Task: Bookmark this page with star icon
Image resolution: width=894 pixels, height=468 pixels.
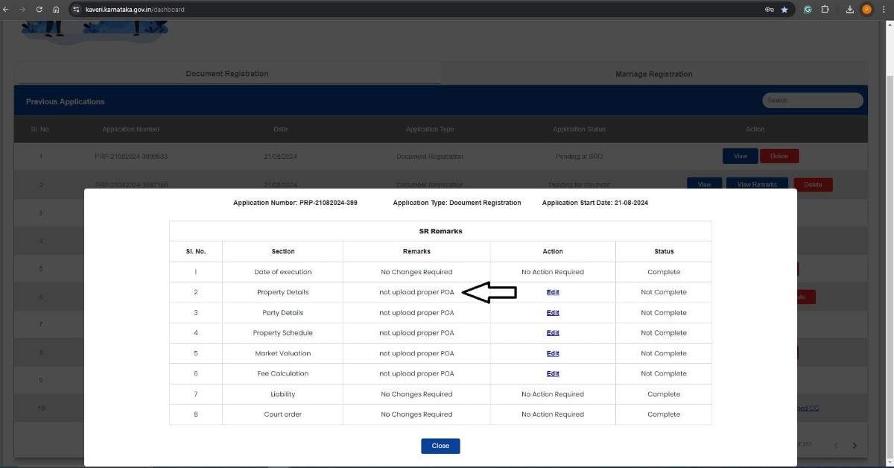Action: pyautogui.click(x=784, y=10)
